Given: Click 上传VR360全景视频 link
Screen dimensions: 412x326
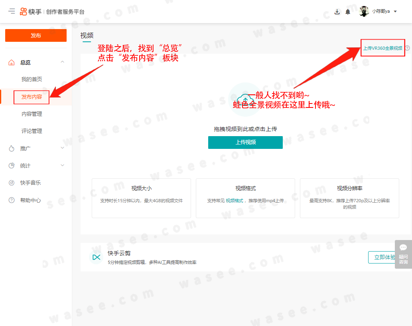Looking at the screenshot, I should tap(382, 48).
